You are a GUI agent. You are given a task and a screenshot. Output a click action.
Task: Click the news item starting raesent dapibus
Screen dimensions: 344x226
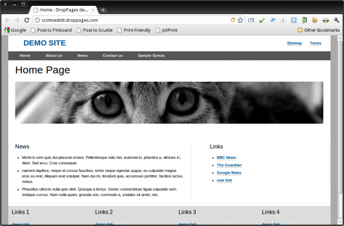tap(103, 176)
